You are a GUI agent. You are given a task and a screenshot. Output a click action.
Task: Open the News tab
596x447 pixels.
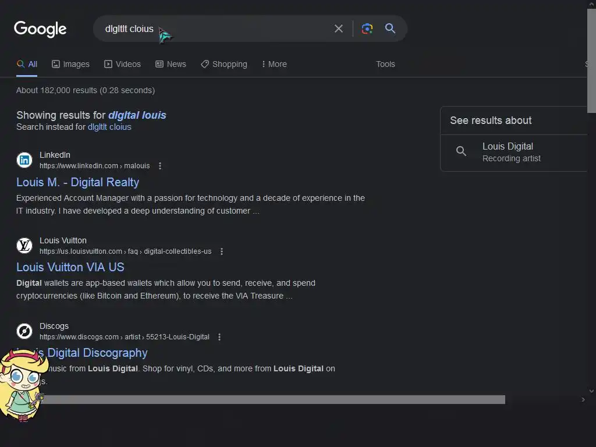coord(171,64)
